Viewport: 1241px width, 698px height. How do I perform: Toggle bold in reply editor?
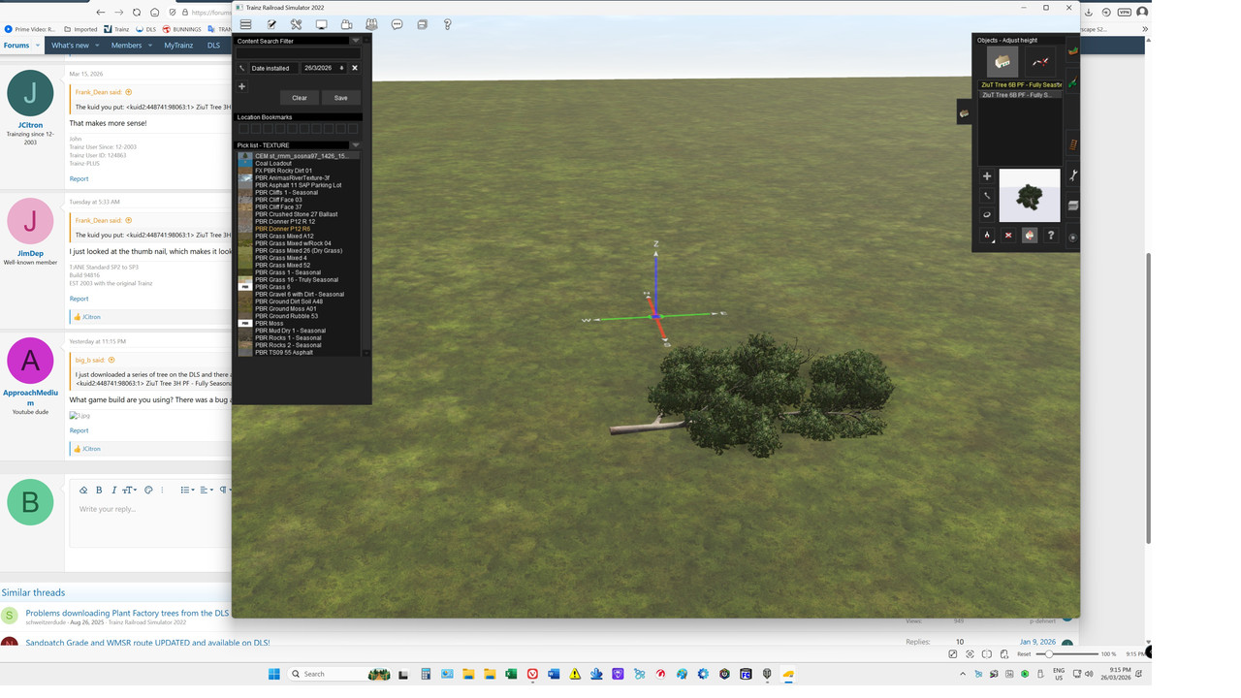point(99,490)
